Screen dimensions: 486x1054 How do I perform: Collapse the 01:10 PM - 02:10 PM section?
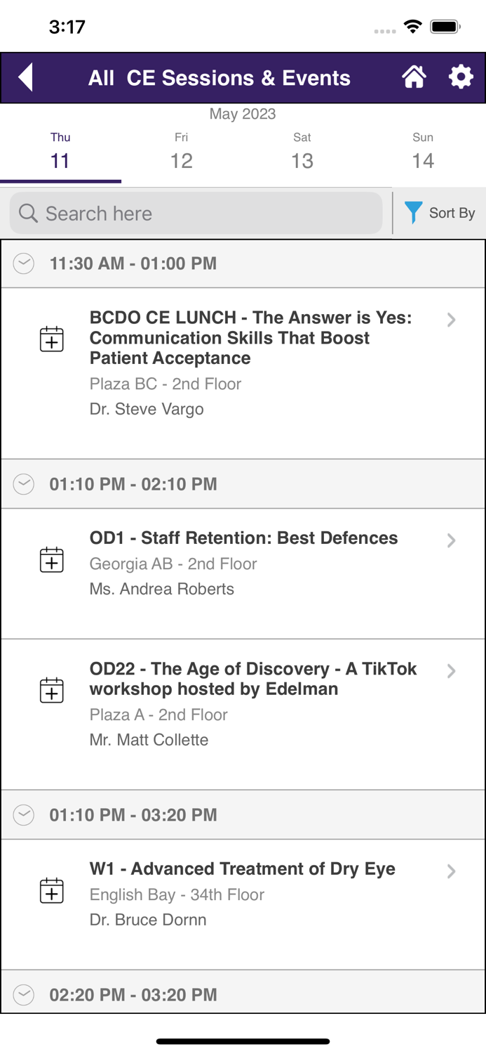(x=23, y=484)
